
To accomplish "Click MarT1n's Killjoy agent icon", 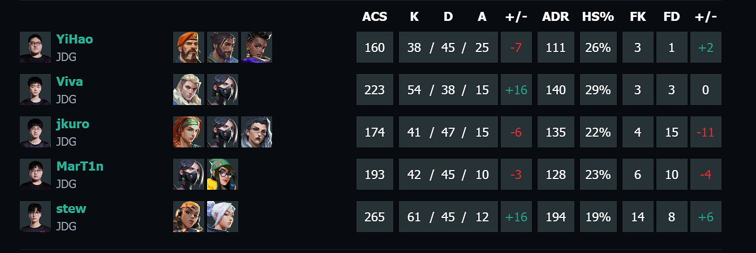I will [222, 174].
